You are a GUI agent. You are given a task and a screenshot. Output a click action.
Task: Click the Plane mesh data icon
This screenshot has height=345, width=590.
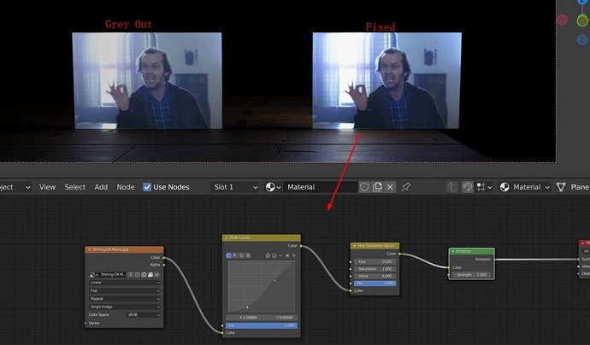pos(561,187)
